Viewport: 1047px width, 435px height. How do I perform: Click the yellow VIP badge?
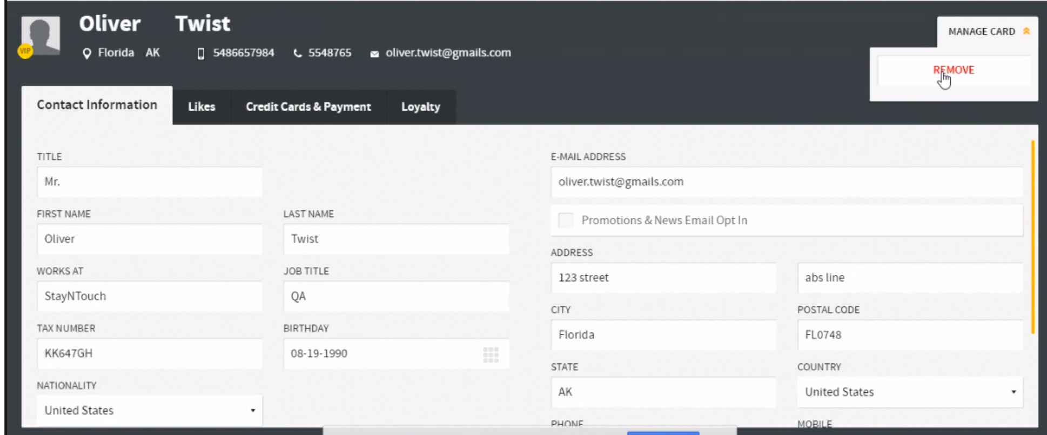[25, 51]
